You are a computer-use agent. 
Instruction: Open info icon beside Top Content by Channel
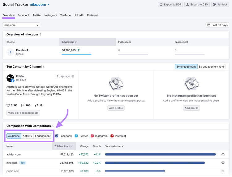point(44,67)
